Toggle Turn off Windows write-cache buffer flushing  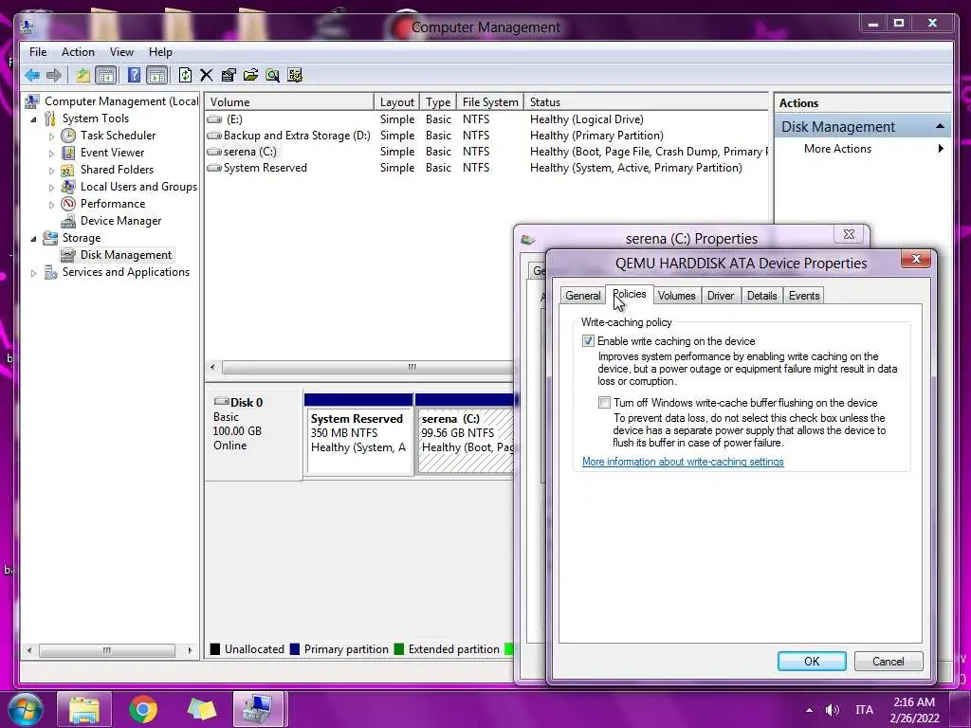tap(604, 402)
